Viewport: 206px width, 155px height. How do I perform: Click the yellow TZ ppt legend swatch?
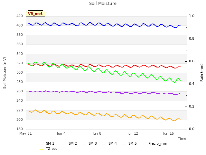tap(42, 149)
